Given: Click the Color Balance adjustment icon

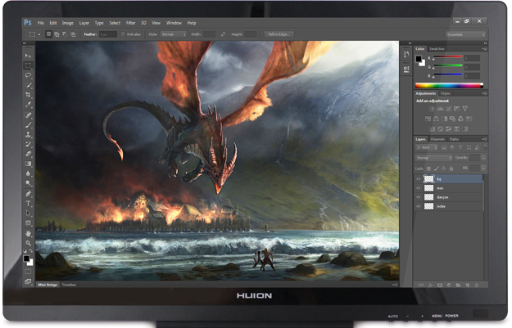Looking at the screenshot, I should pos(436,119).
